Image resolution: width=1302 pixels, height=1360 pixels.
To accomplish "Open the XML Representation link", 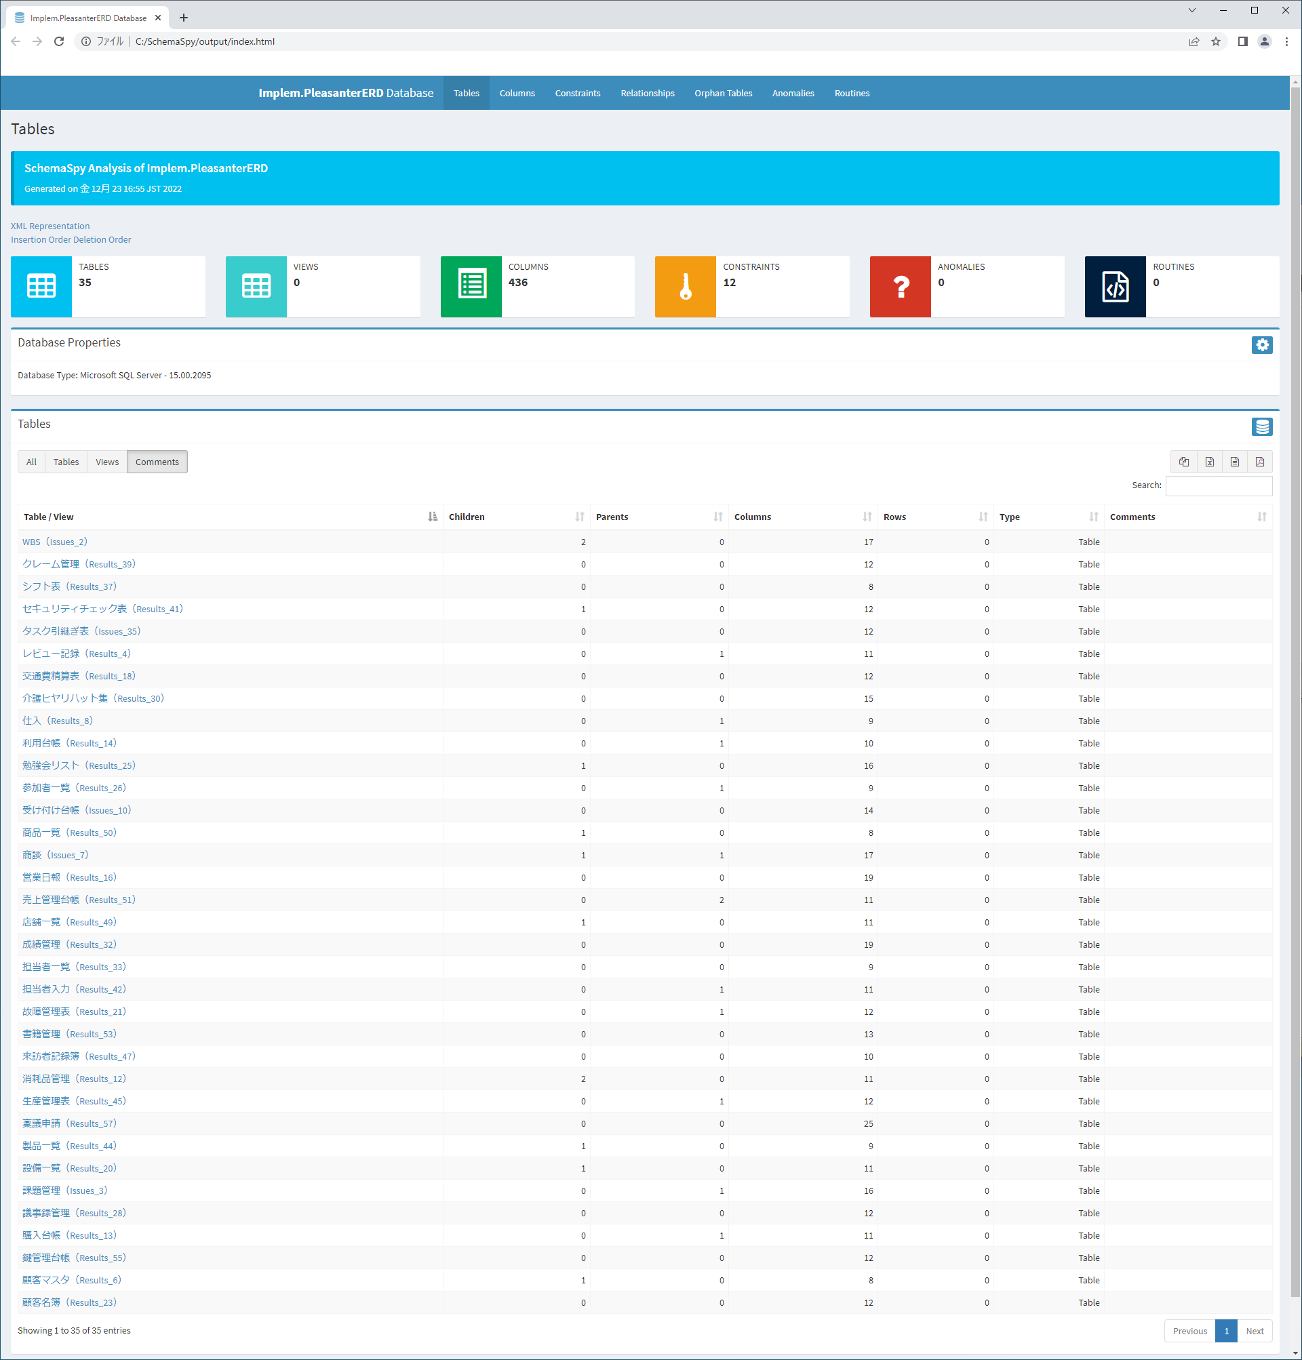I will [50, 226].
